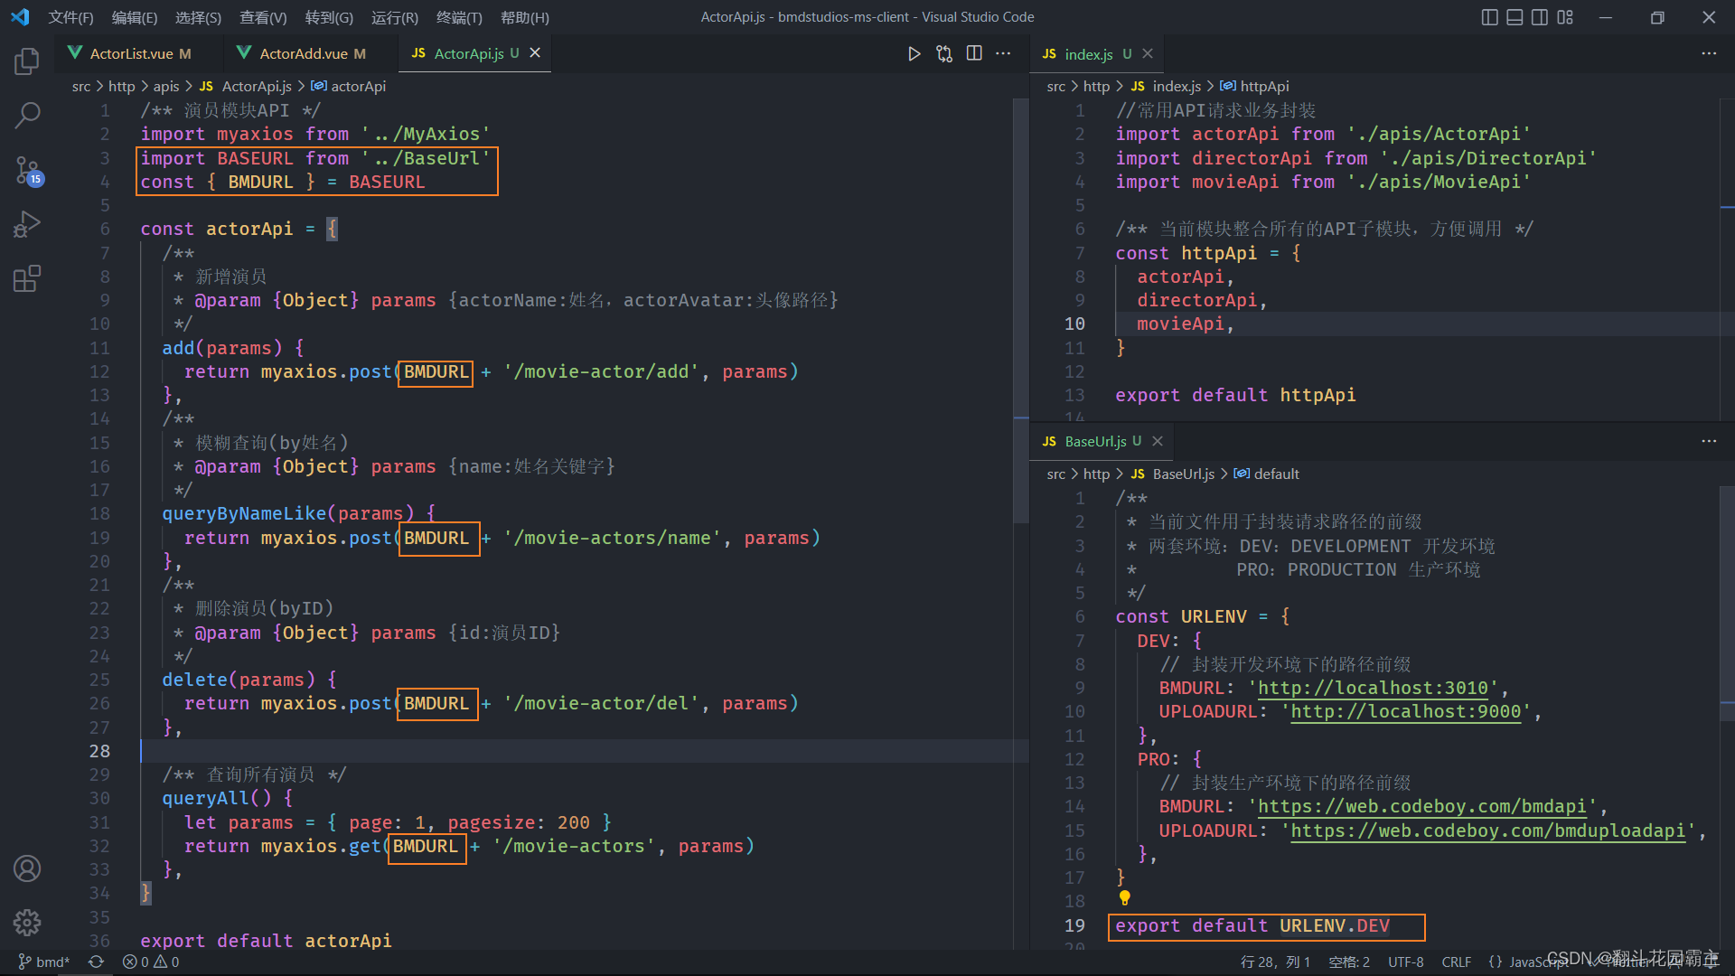Open the Search view in activity bar

(x=27, y=115)
